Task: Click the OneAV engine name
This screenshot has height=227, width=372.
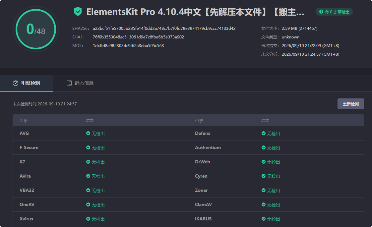Action: tap(27, 204)
